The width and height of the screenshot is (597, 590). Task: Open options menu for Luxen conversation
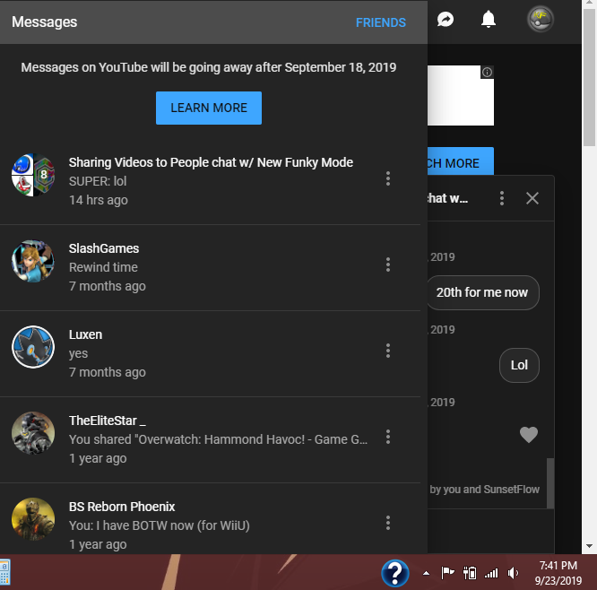(x=388, y=351)
